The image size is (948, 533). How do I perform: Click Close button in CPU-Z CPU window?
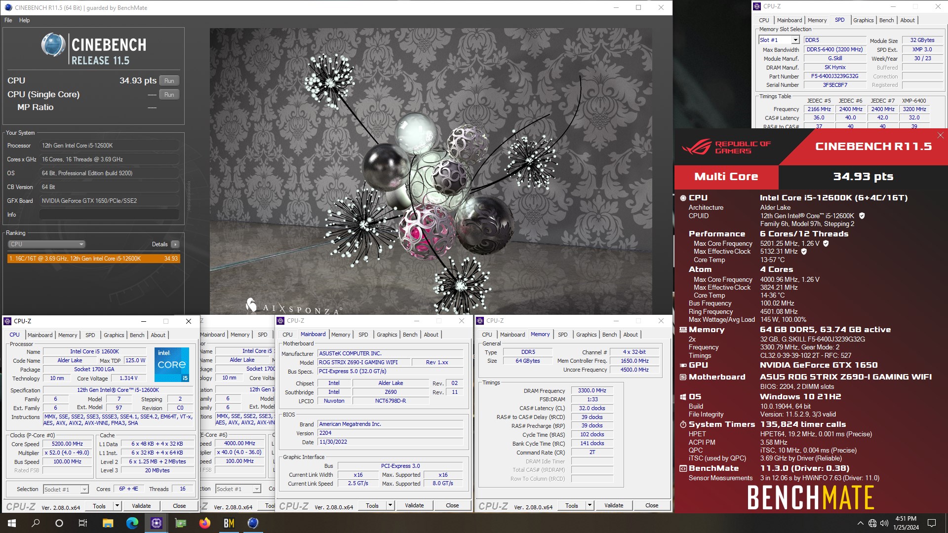pos(179,506)
